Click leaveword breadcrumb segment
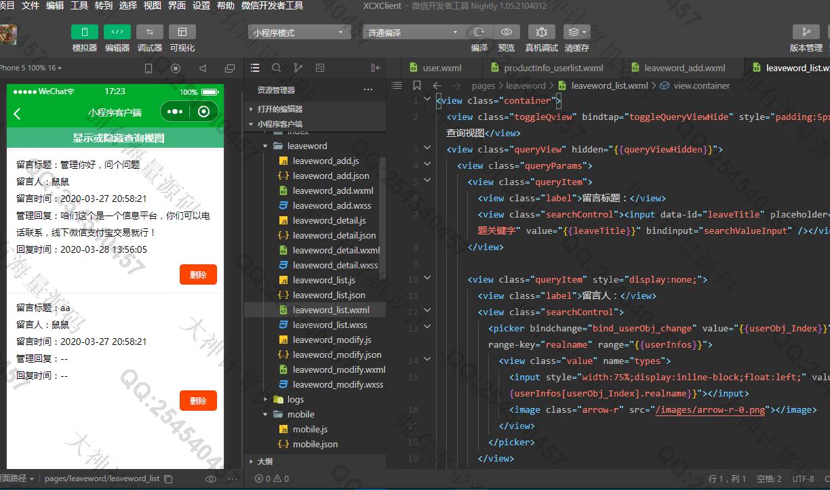The width and height of the screenshot is (830, 490). pyautogui.click(x=526, y=85)
